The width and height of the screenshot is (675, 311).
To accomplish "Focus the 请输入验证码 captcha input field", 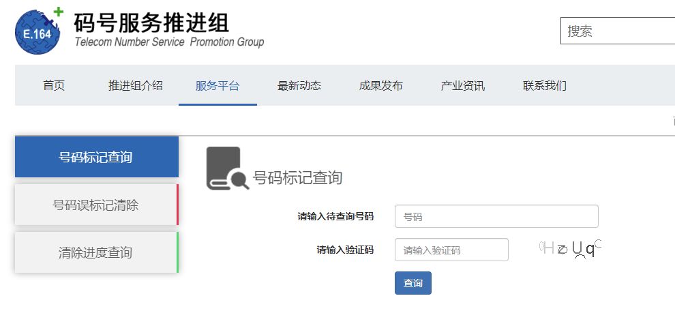I will (451, 250).
